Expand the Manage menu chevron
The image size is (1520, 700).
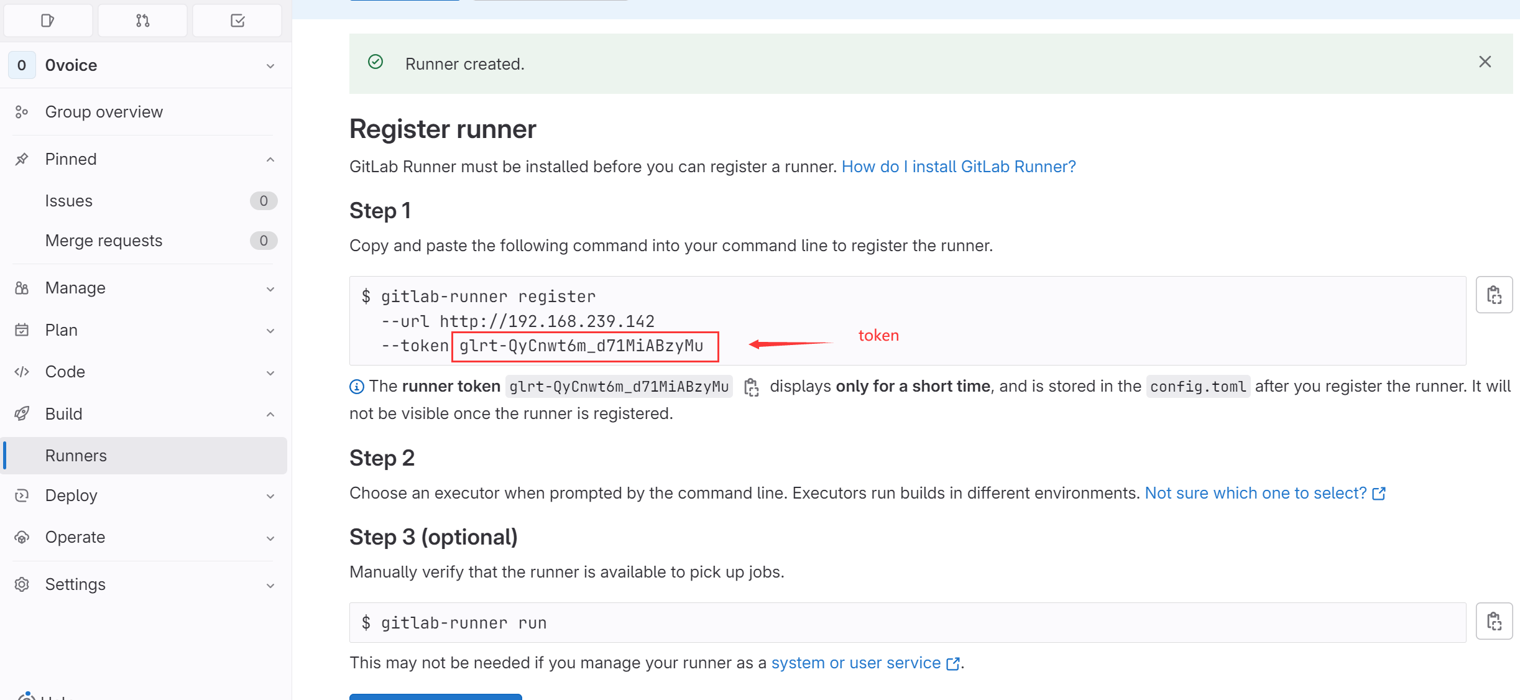coord(270,289)
